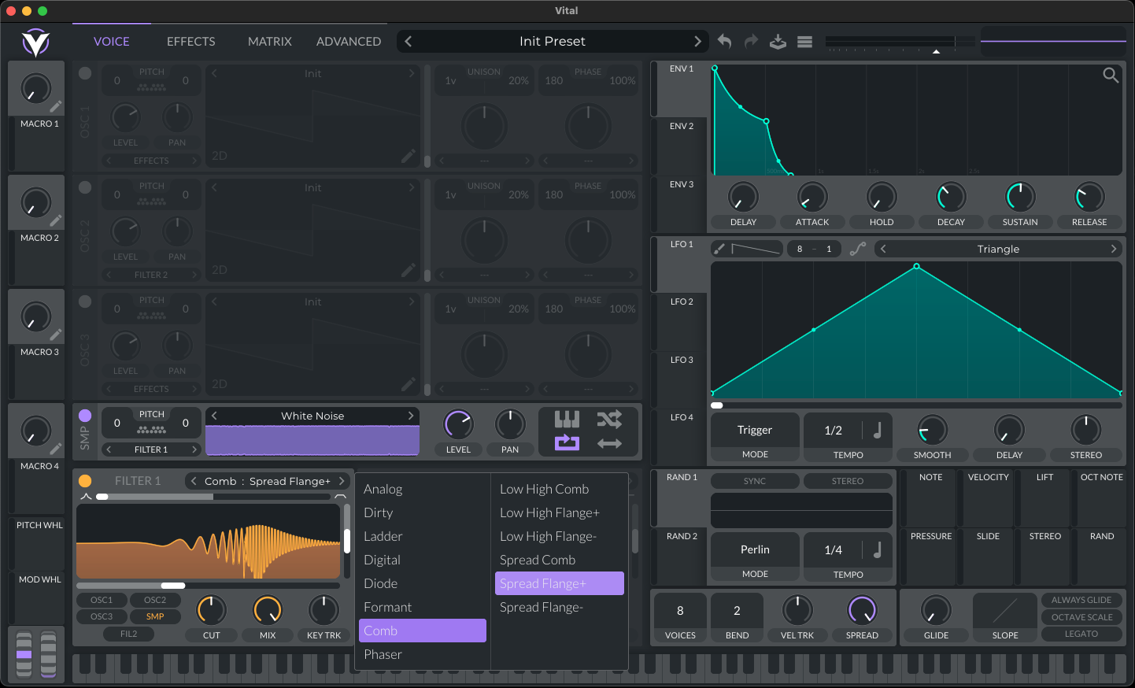Image resolution: width=1135 pixels, height=688 pixels.
Task: Enable Always Glide option
Action: (x=1081, y=600)
